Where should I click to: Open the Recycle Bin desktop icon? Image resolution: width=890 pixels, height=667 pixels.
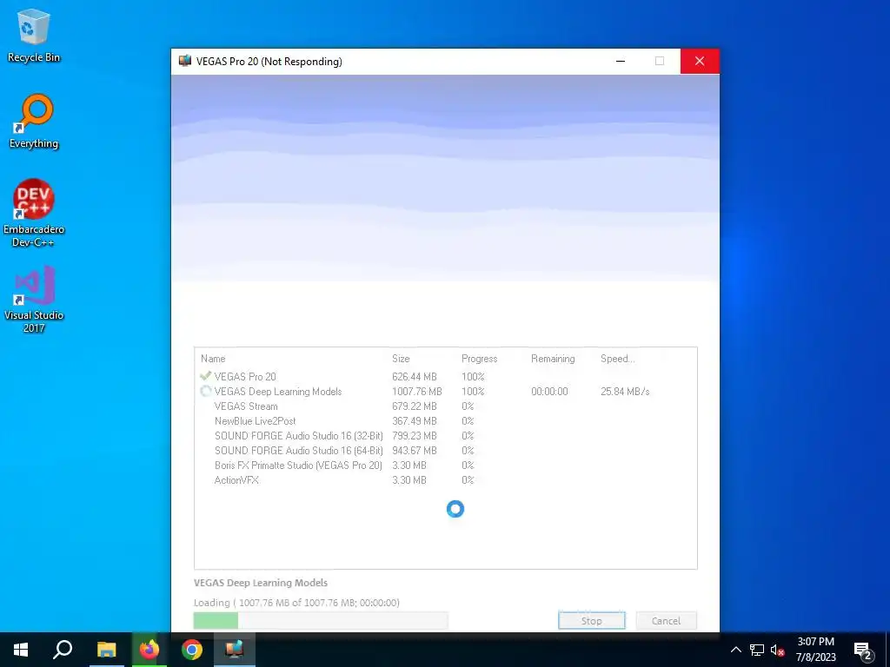pos(34,35)
